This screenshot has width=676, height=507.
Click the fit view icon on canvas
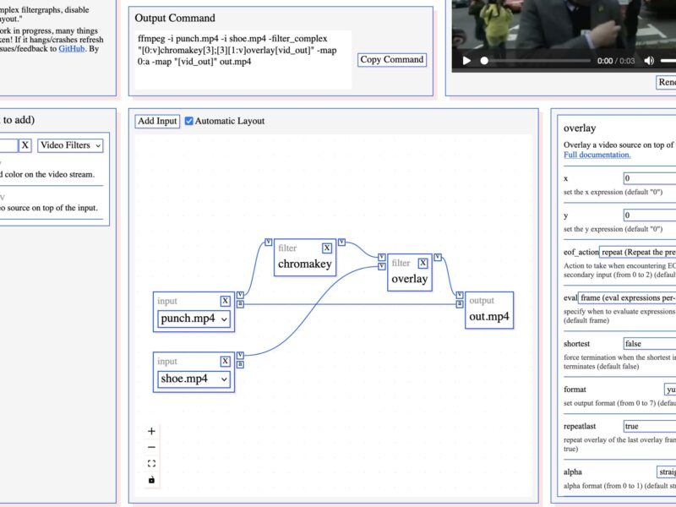click(151, 463)
